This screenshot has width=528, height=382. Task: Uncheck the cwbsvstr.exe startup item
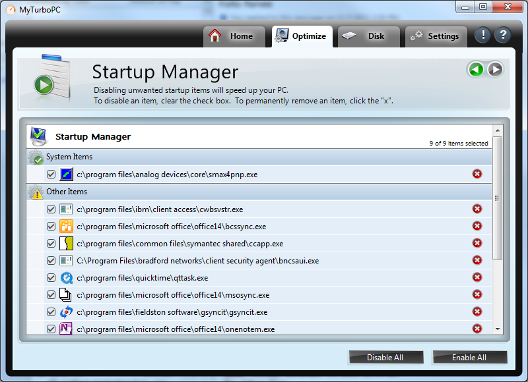pos(51,209)
